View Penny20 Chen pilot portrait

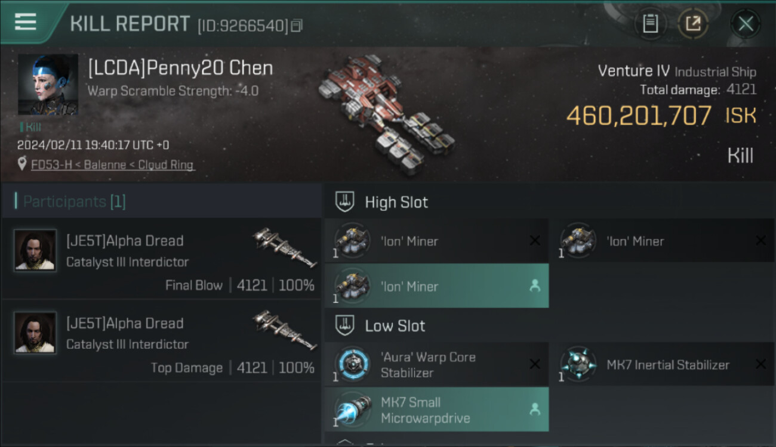(x=48, y=84)
